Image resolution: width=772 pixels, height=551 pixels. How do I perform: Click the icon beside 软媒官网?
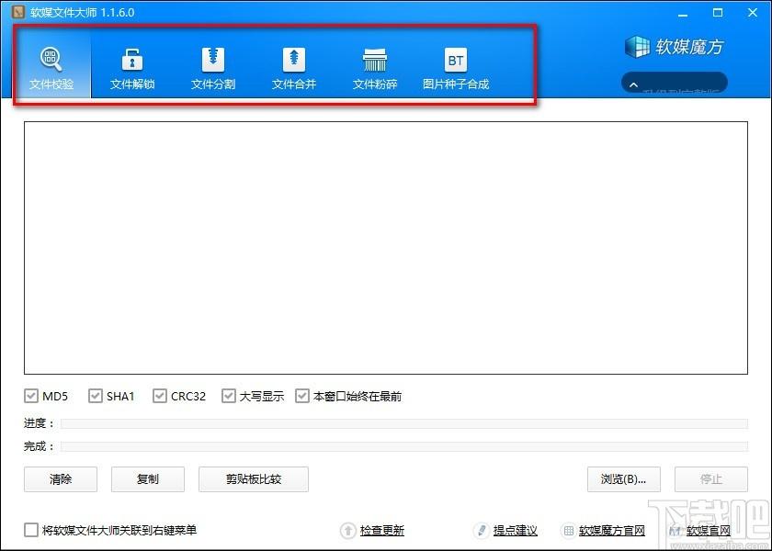click(x=675, y=531)
